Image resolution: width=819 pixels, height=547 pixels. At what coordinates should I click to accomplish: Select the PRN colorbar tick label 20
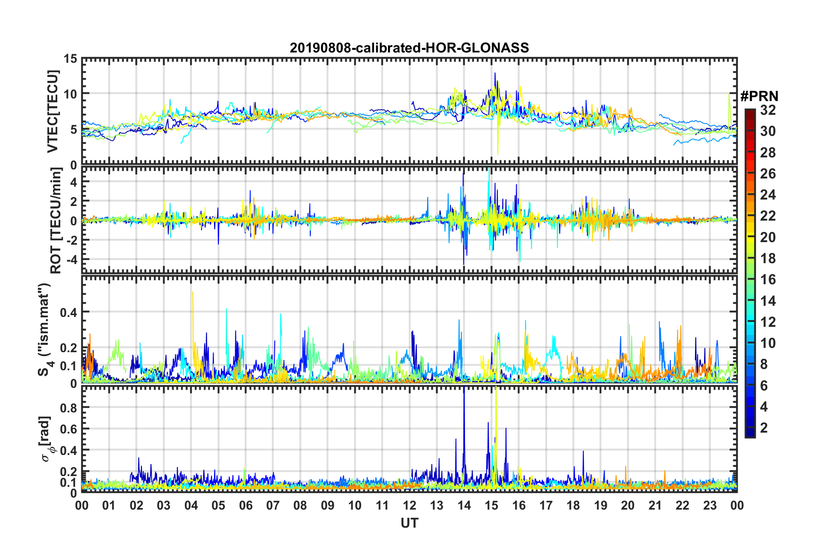(768, 237)
